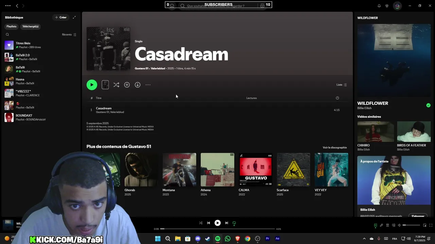Open the VEY VEY album card

[x=331, y=175]
